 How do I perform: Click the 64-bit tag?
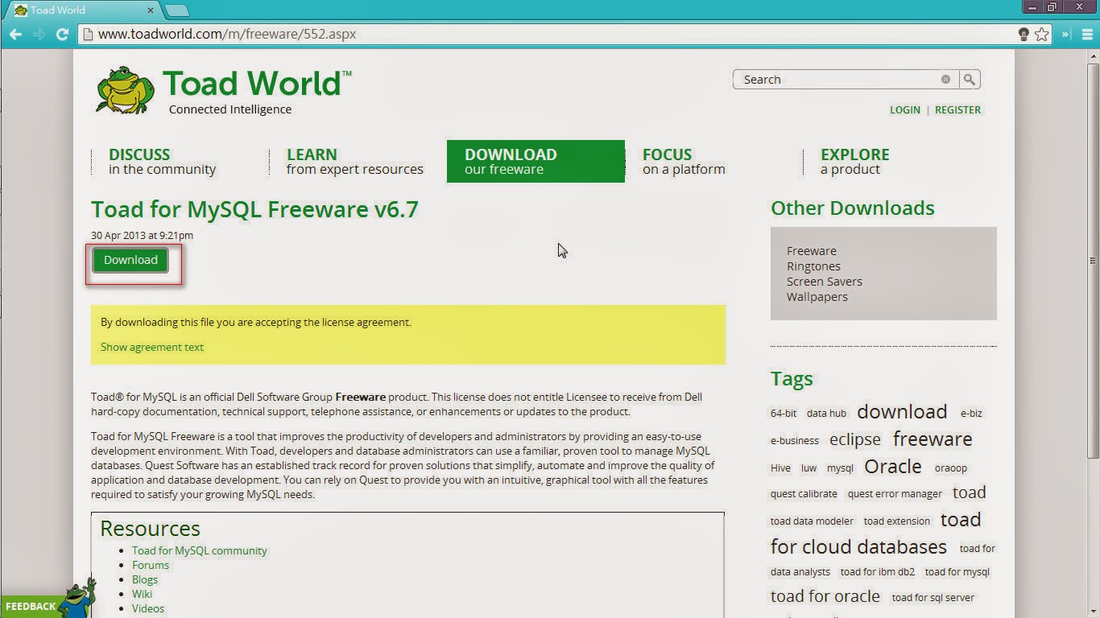point(784,414)
